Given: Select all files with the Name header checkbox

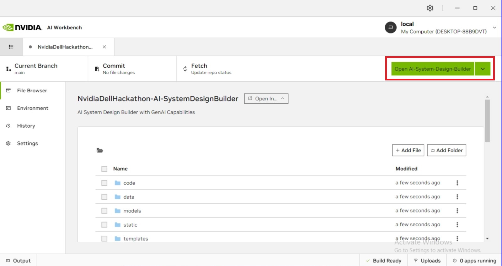Looking at the screenshot, I should pos(104,169).
